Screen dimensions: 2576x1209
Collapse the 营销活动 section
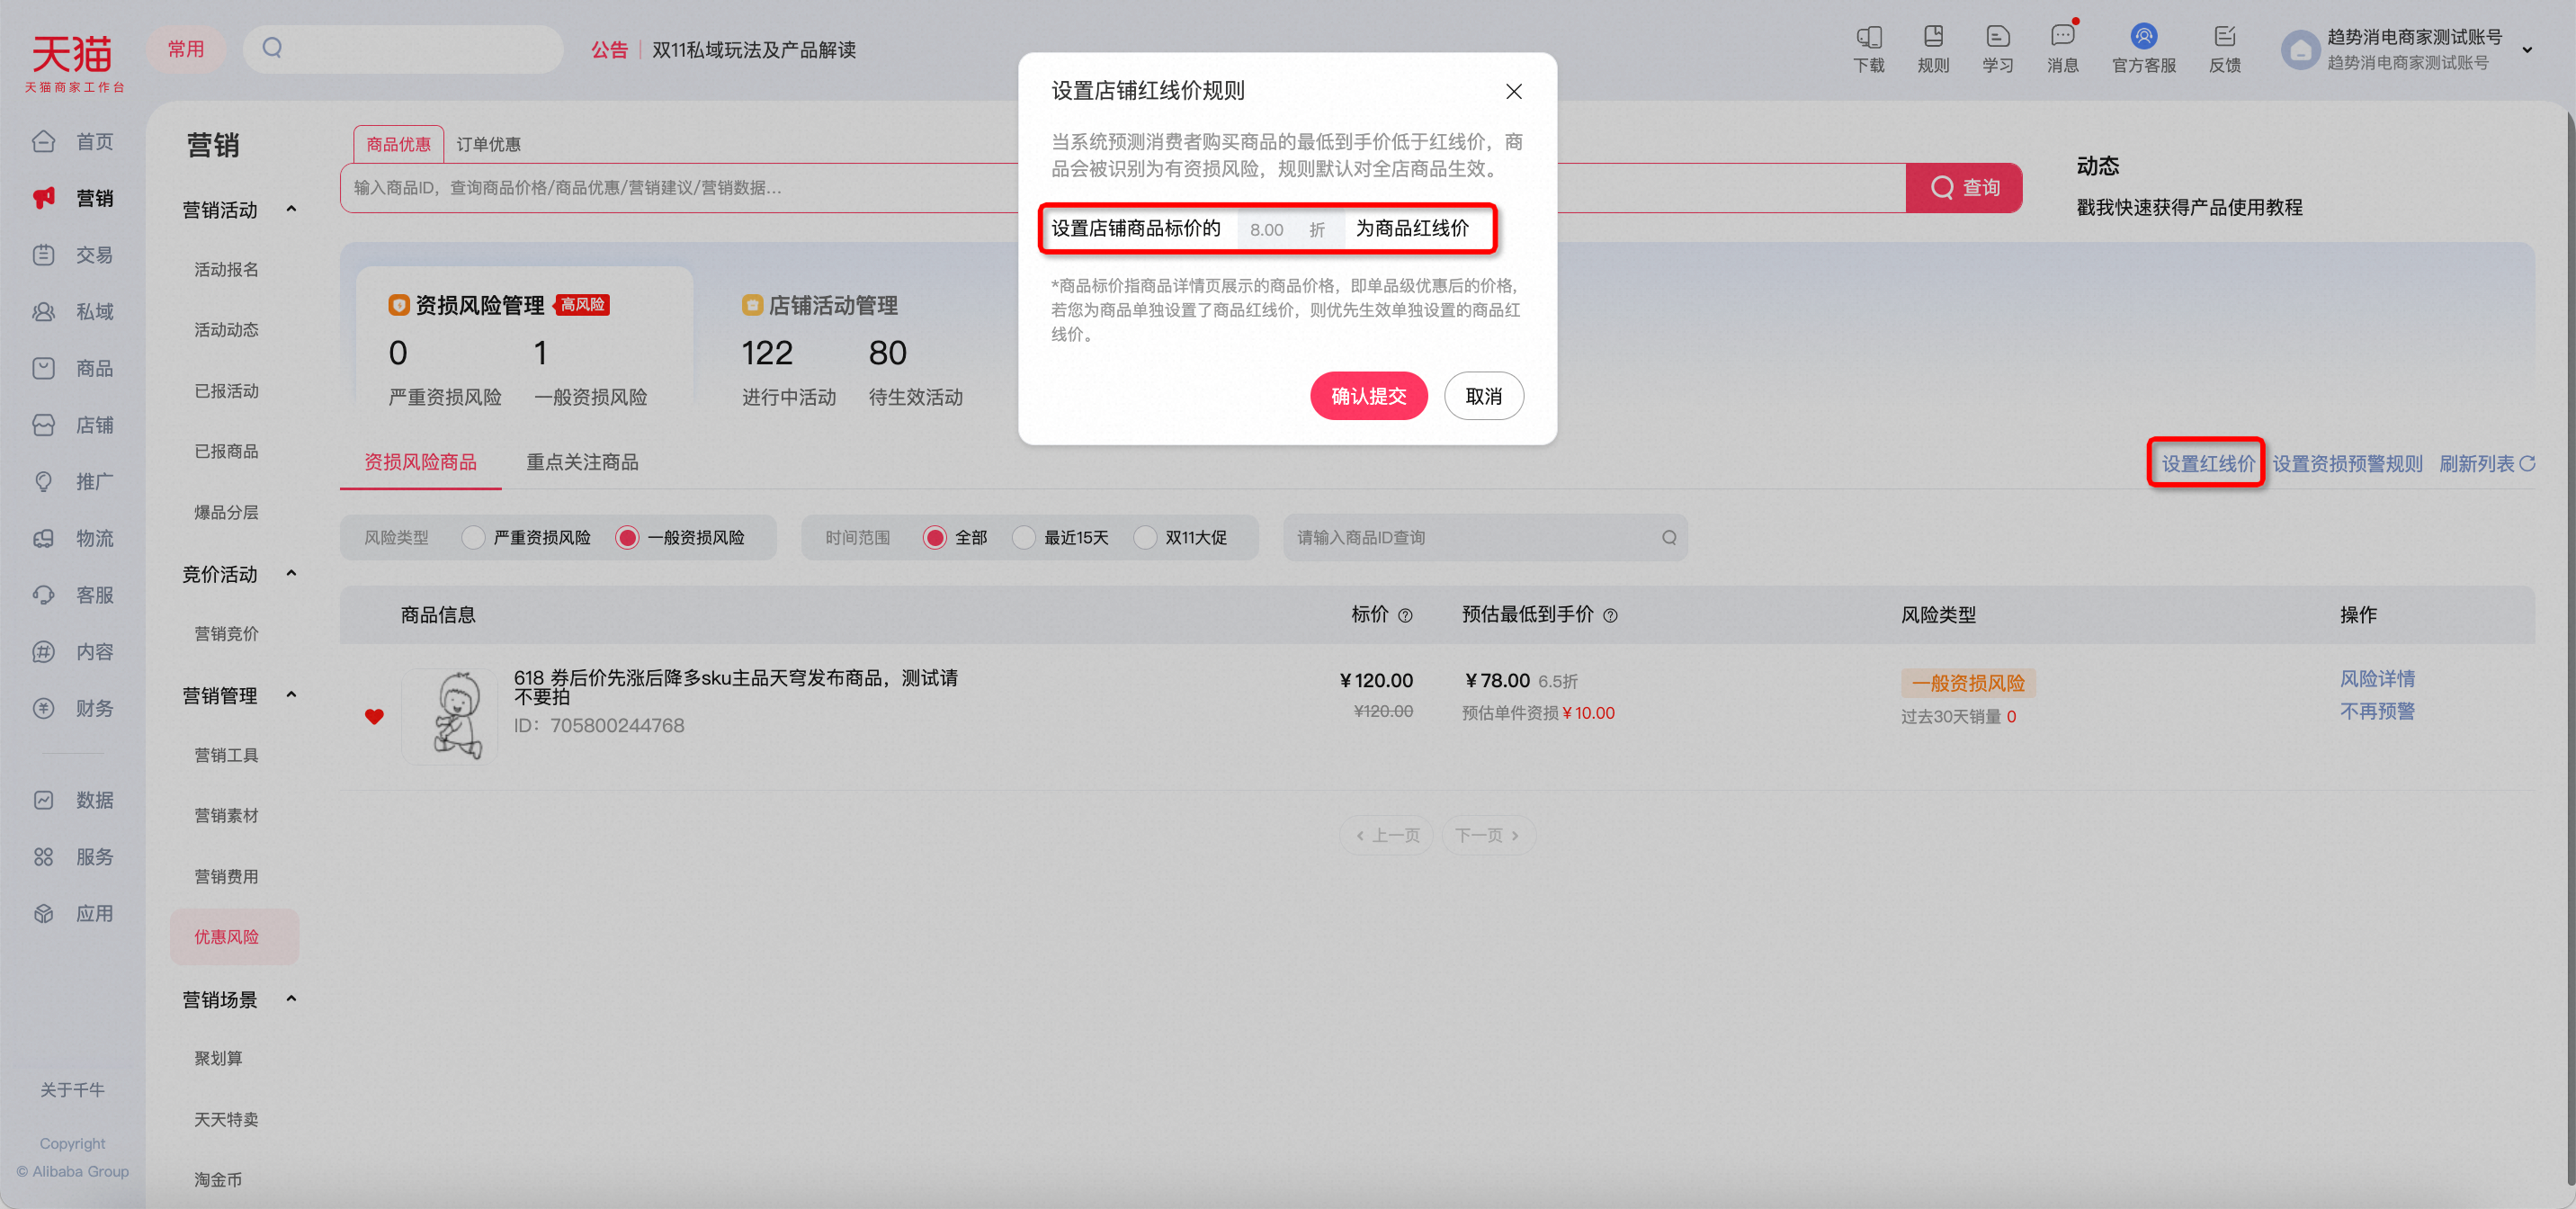point(291,209)
